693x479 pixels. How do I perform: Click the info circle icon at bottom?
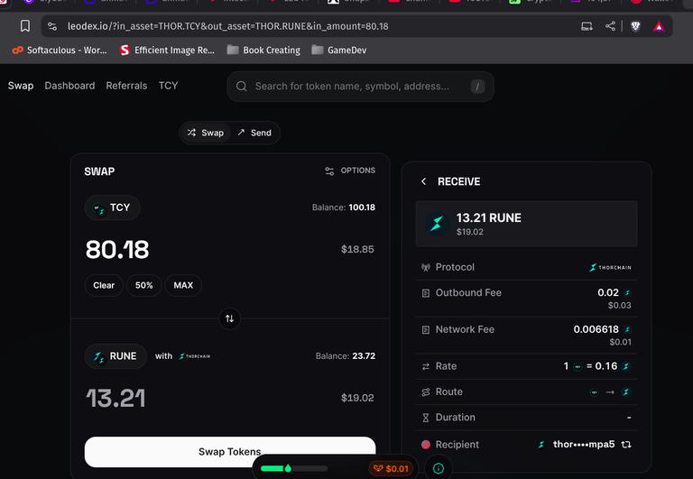(439, 468)
